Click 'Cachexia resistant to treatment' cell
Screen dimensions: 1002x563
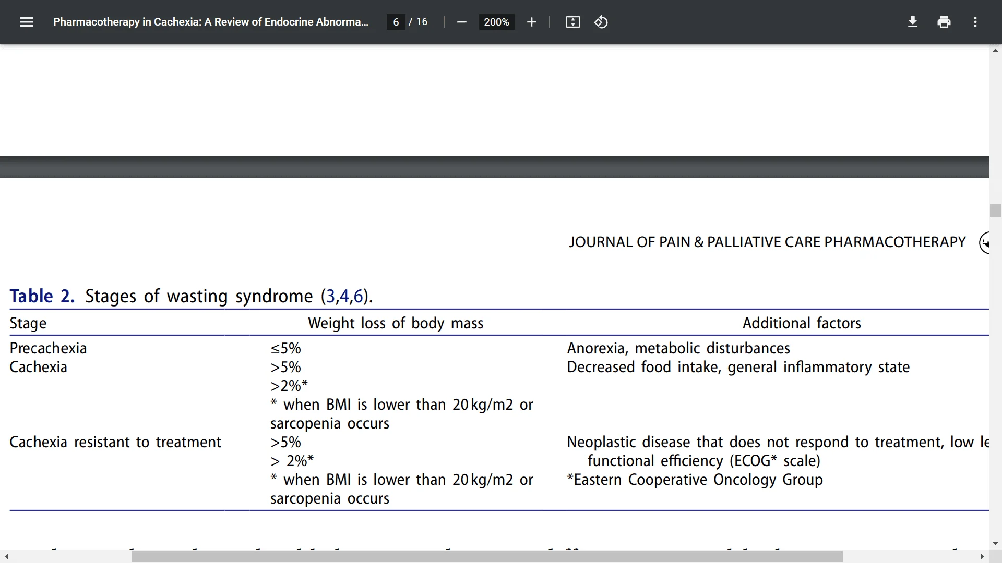(x=115, y=442)
